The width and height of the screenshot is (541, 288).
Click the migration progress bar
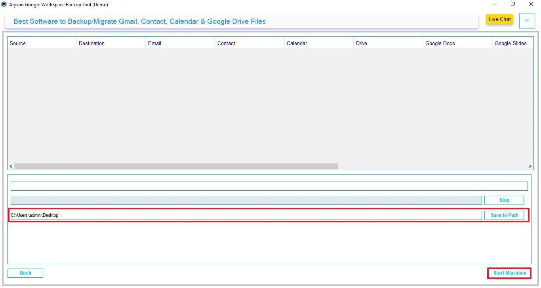[x=246, y=200]
